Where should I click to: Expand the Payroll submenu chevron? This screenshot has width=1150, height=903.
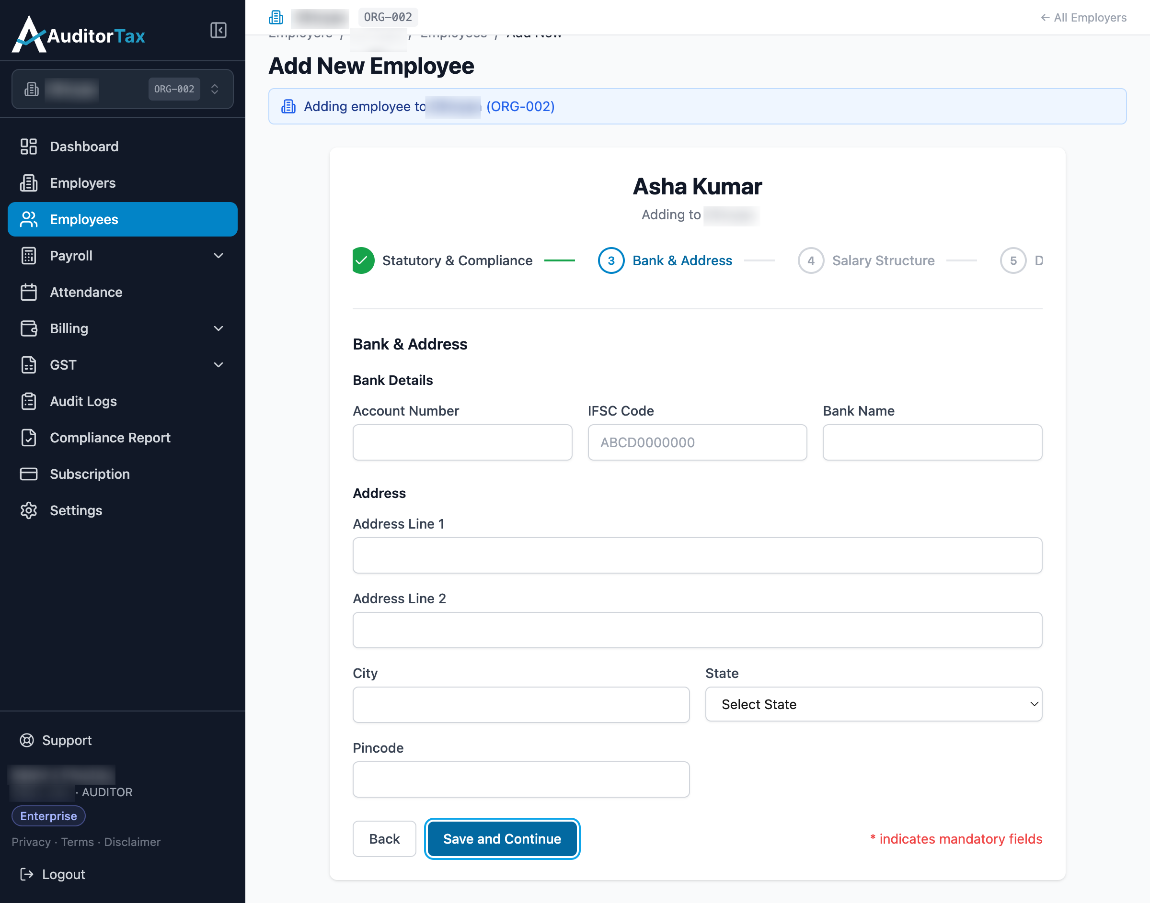point(218,256)
